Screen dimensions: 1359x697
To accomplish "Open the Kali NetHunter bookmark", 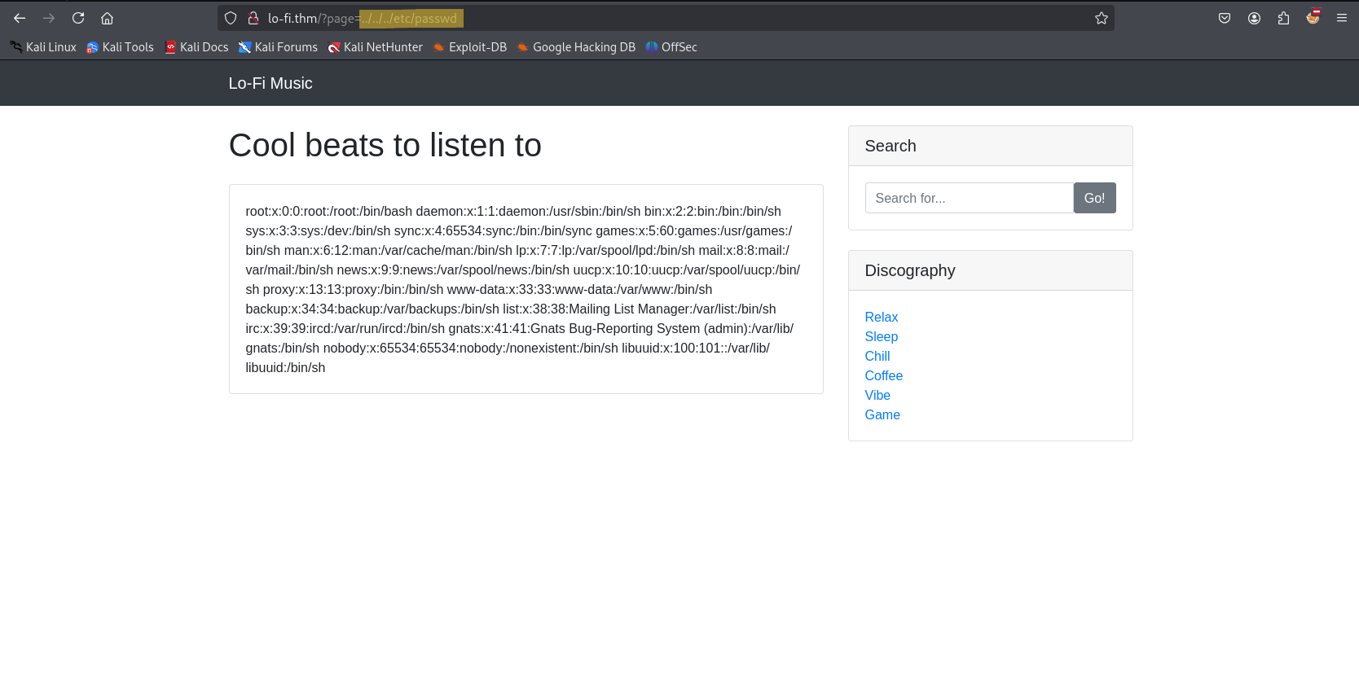I will pyautogui.click(x=375, y=47).
